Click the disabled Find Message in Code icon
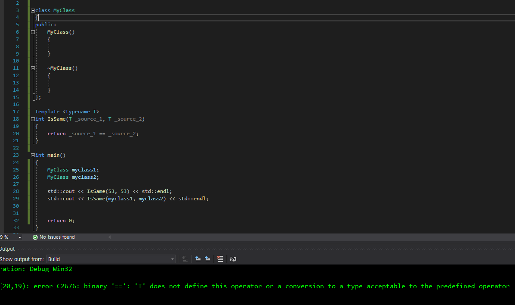The height and width of the screenshot is (305, 515). 185,259
